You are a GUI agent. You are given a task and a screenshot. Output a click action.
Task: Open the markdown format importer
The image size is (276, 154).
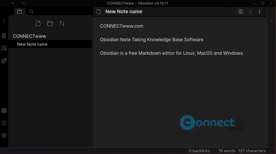pos(4,61)
